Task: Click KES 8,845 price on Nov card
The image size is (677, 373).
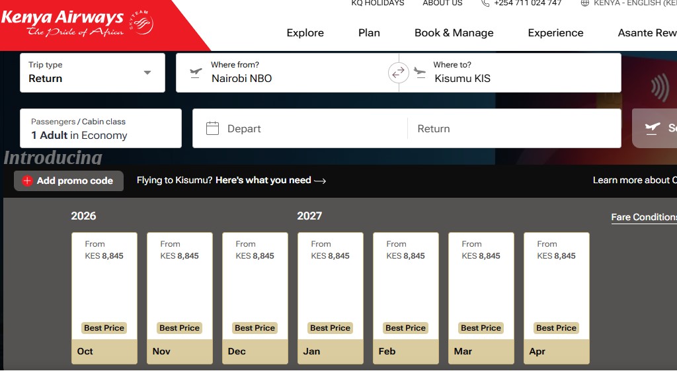Action: [x=180, y=255]
